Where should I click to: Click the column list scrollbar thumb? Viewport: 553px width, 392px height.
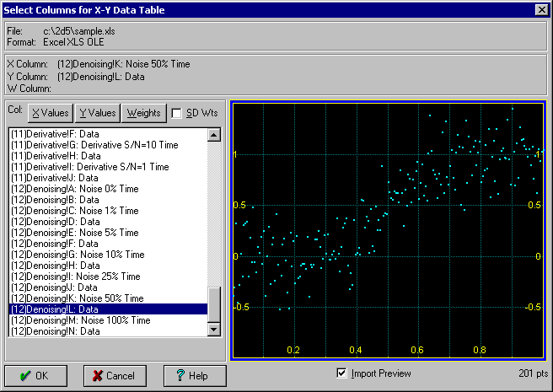(x=214, y=304)
